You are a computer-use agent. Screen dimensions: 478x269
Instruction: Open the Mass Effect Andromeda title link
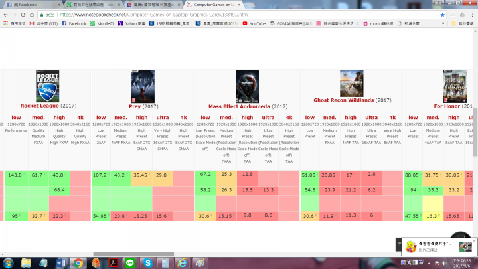coord(239,106)
